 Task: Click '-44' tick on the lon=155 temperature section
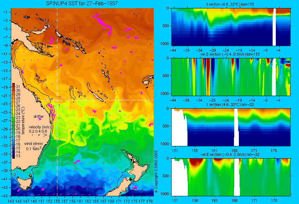point(173,50)
